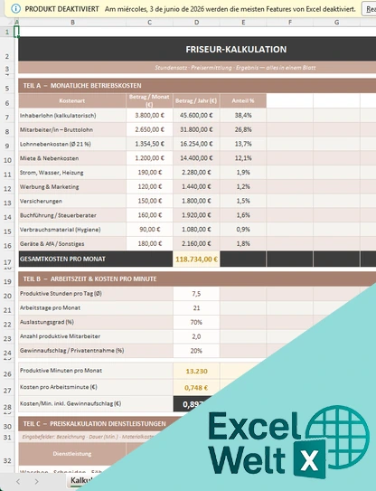Viewport: 376px width, 491px height.
Task: Go to previous sheet with left arrow
Action: (18, 481)
